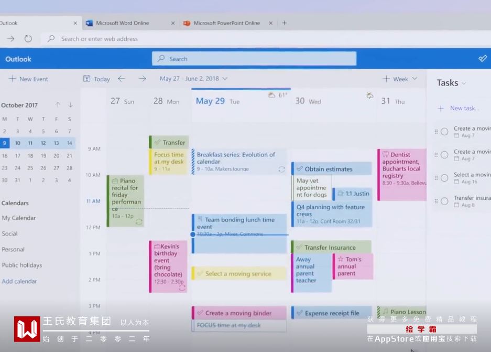Complete the Transfer insurance task circle
This screenshot has height=352, width=491.
point(444,201)
